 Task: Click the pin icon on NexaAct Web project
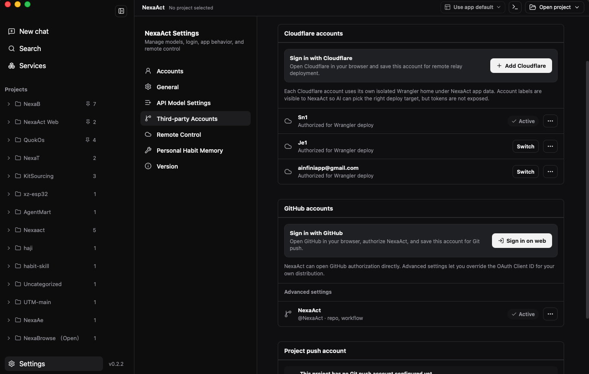click(88, 122)
